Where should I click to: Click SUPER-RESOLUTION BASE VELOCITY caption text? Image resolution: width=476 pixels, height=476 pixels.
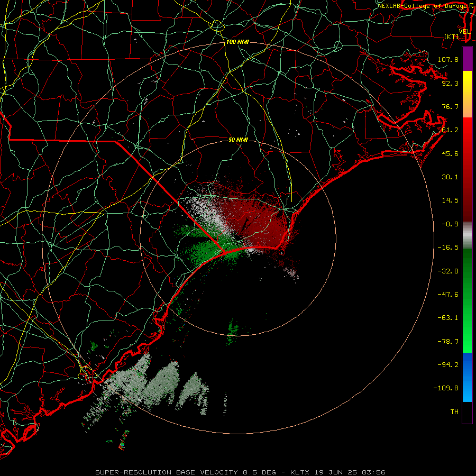coord(167,472)
